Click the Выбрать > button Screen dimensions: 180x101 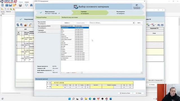point(67,23)
